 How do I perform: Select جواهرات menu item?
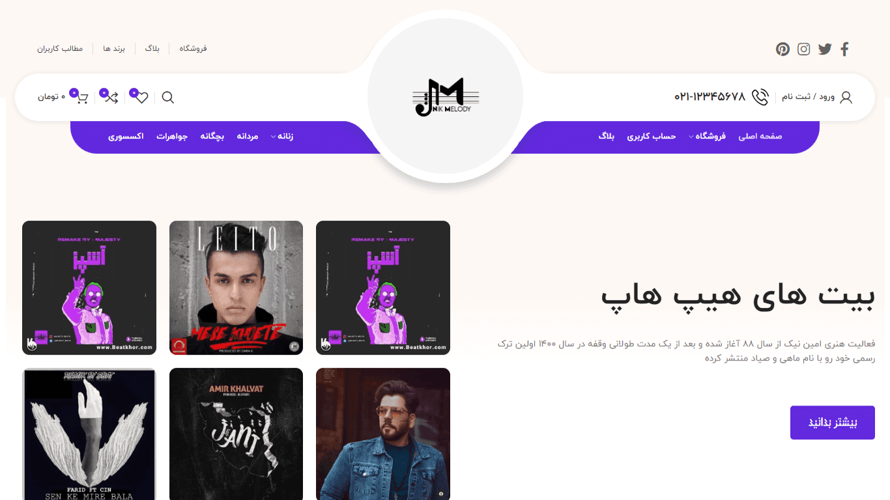172,137
